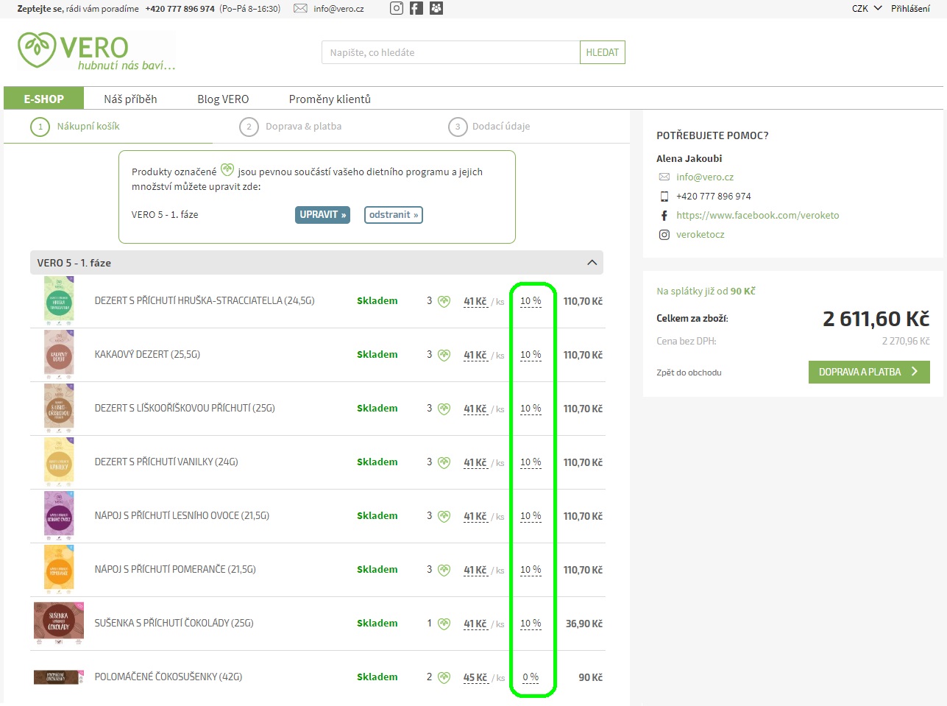
Task: Open the Instagram icon in top bar
Action: point(397,8)
